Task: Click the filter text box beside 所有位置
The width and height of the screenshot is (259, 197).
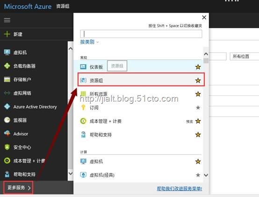Action: click(x=218, y=56)
